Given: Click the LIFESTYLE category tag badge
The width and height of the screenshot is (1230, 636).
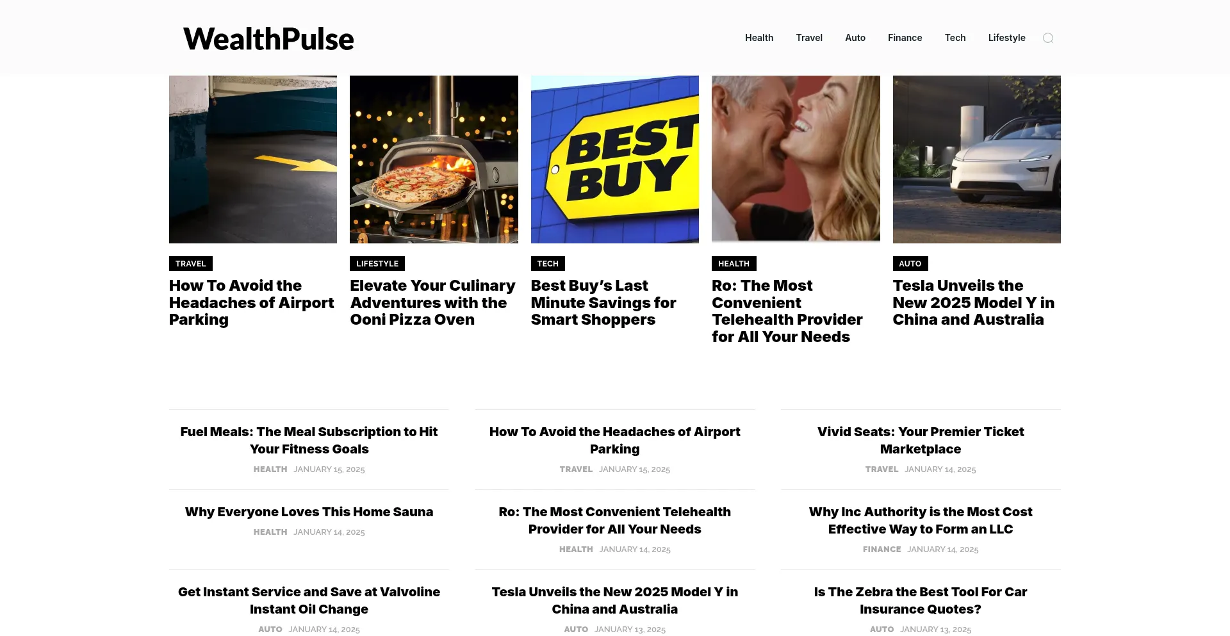Looking at the screenshot, I should click(x=377, y=264).
